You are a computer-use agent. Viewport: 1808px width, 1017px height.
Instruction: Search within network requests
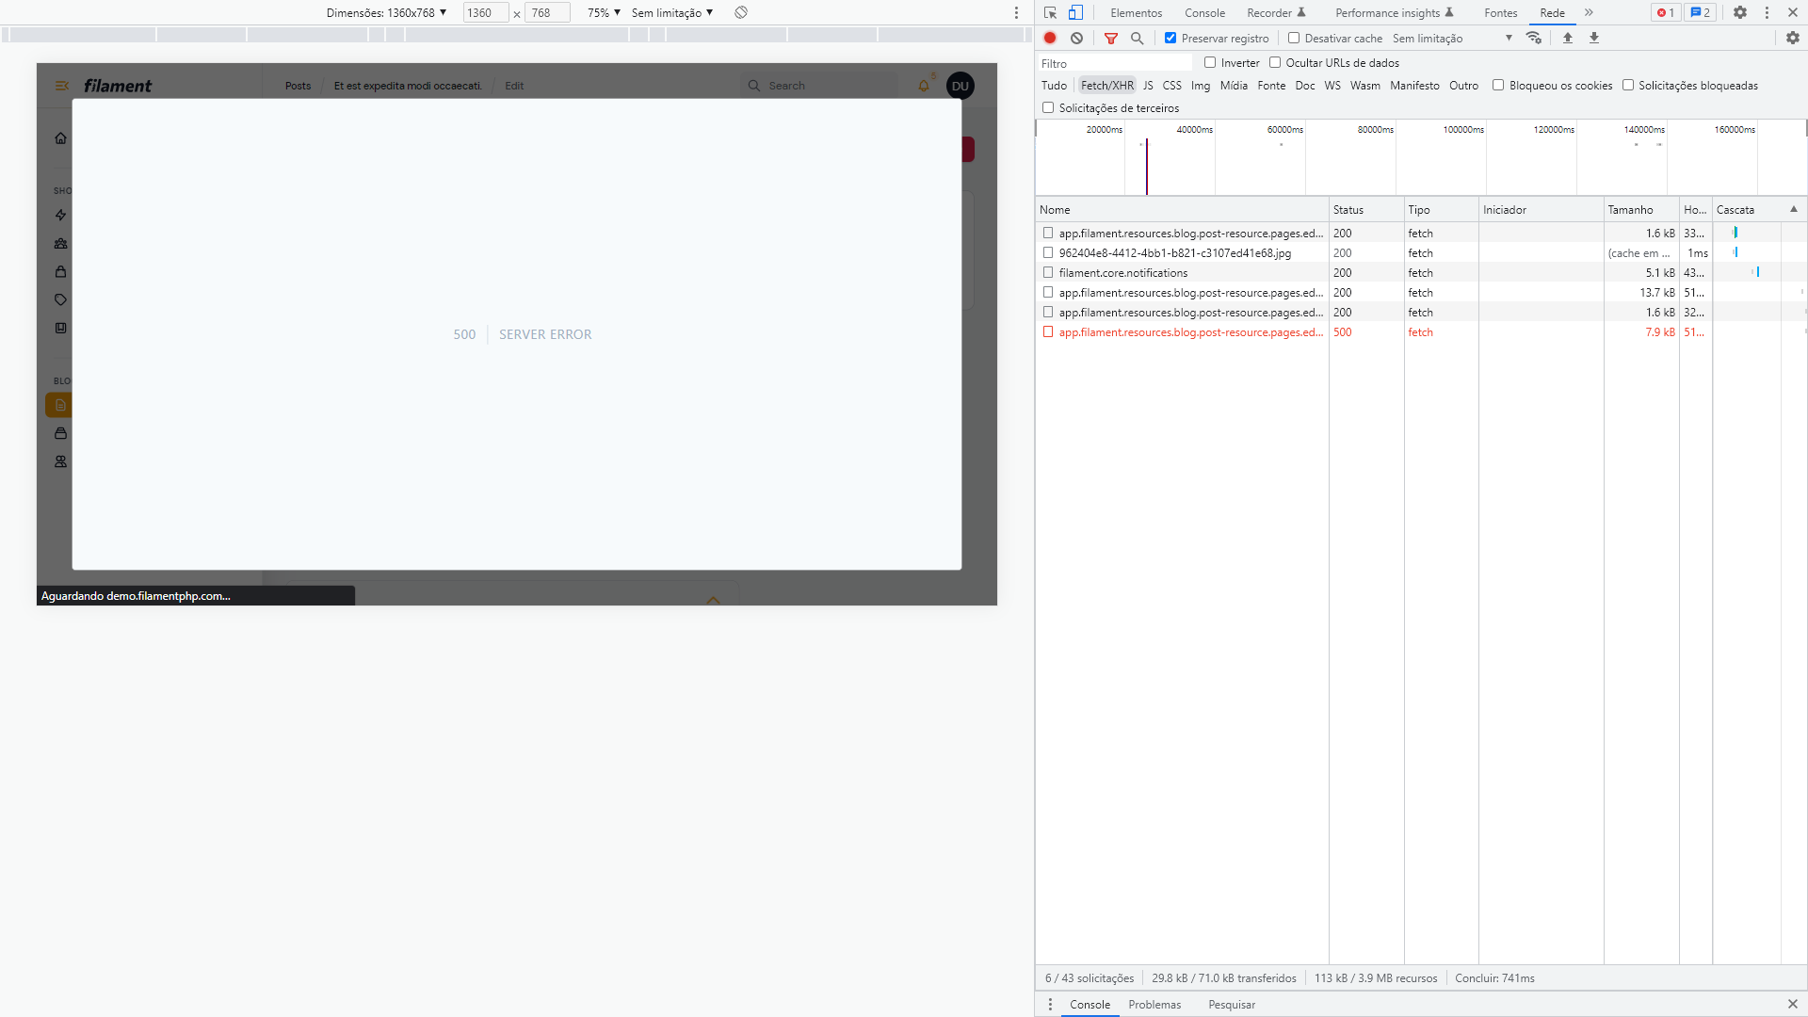pos(1138,38)
